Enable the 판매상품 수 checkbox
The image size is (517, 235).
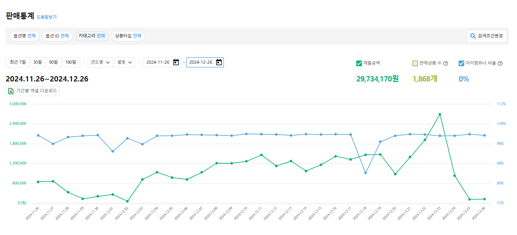point(415,63)
